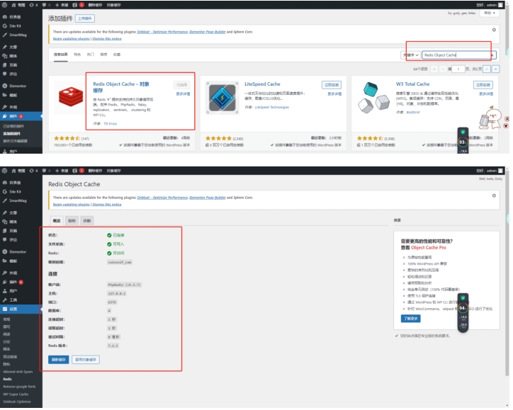Click Install Now for LiteSpeed Cache
Viewport: 513px width, 410px height.
pyautogui.click(x=332, y=85)
